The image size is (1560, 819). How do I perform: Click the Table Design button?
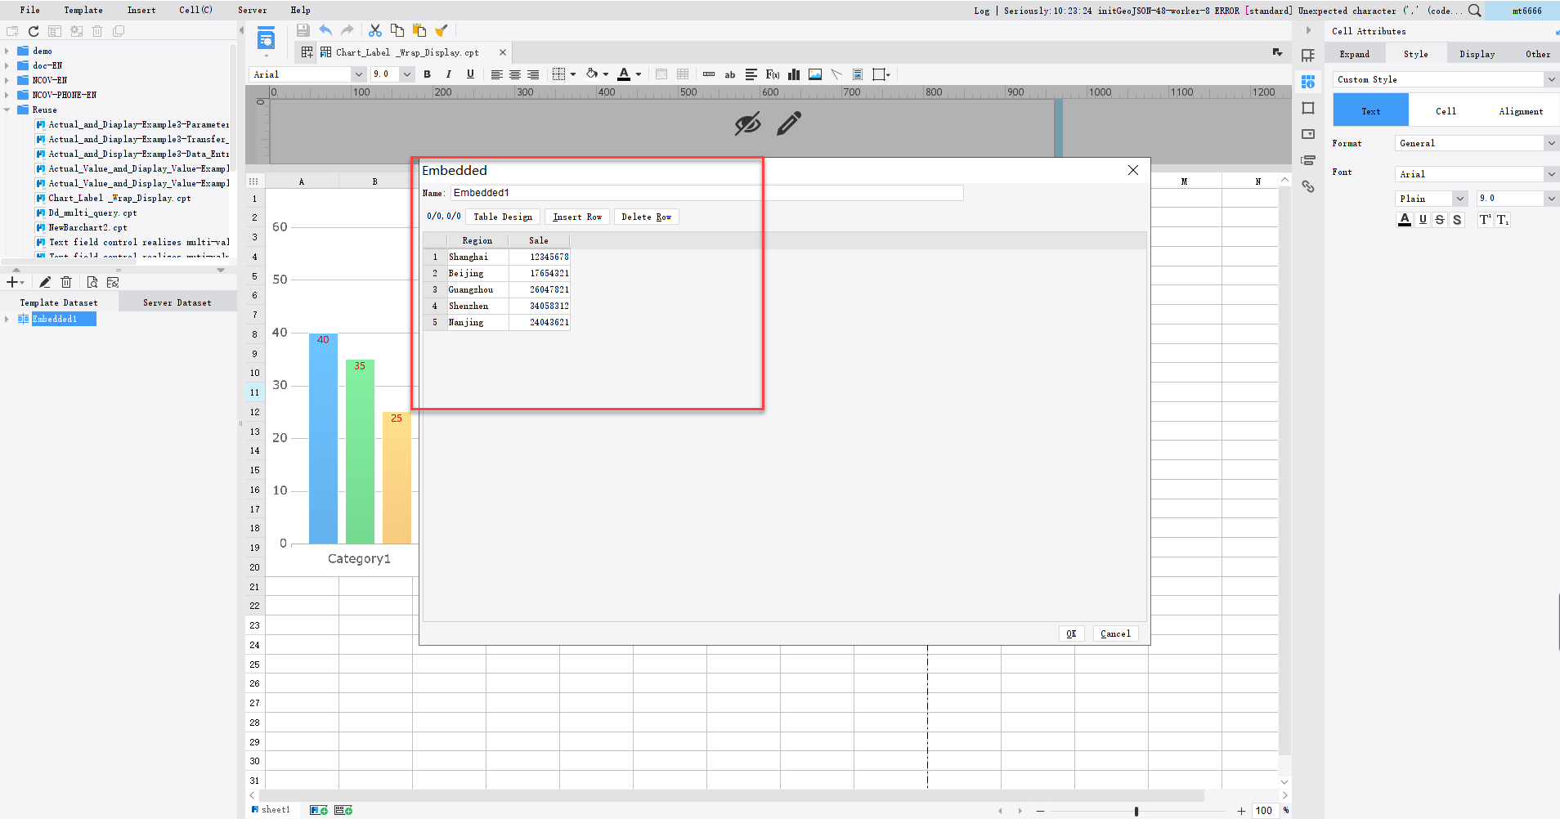click(503, 217)
